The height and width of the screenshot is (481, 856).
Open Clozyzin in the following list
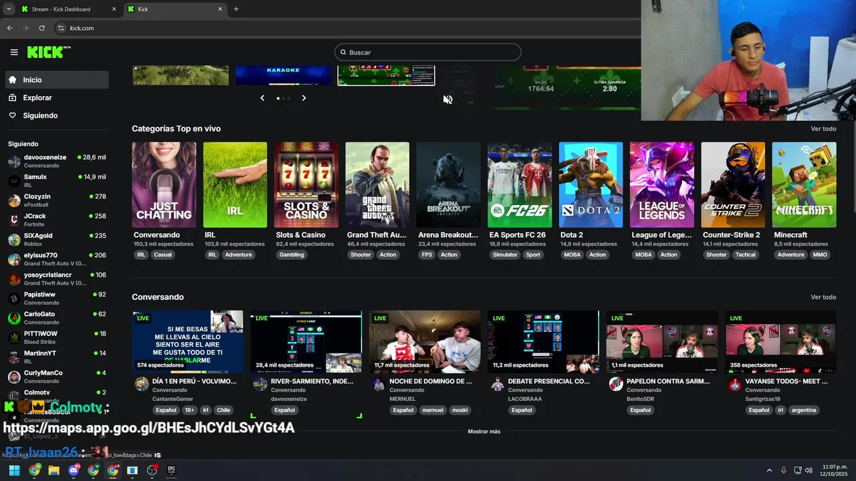coord(57,200)
